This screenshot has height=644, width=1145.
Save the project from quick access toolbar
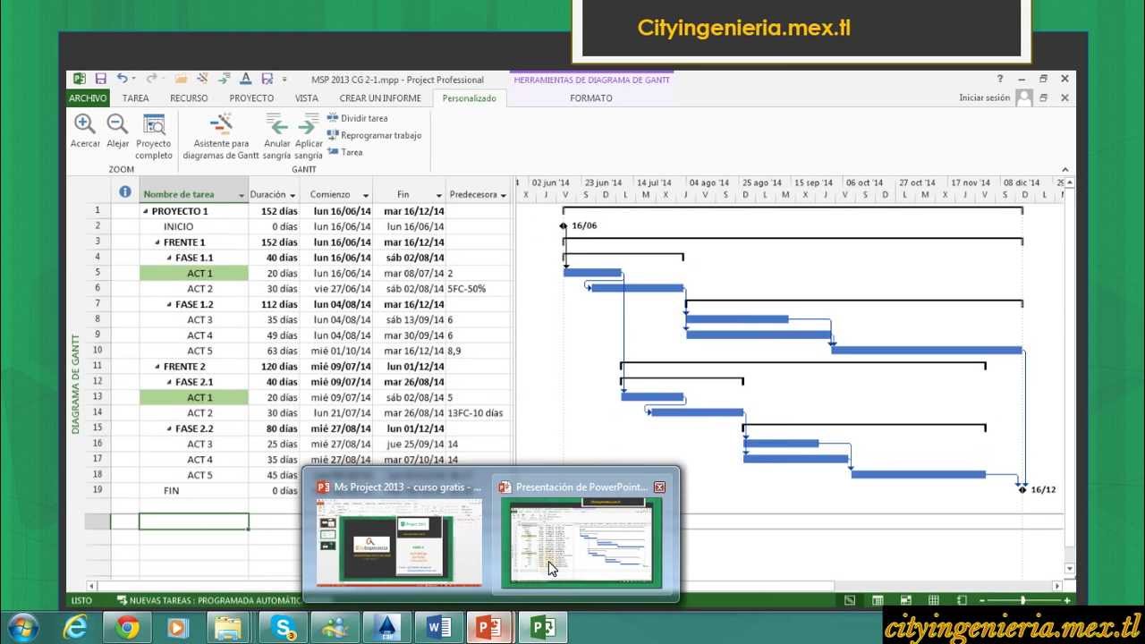click(x=101, y=79)
